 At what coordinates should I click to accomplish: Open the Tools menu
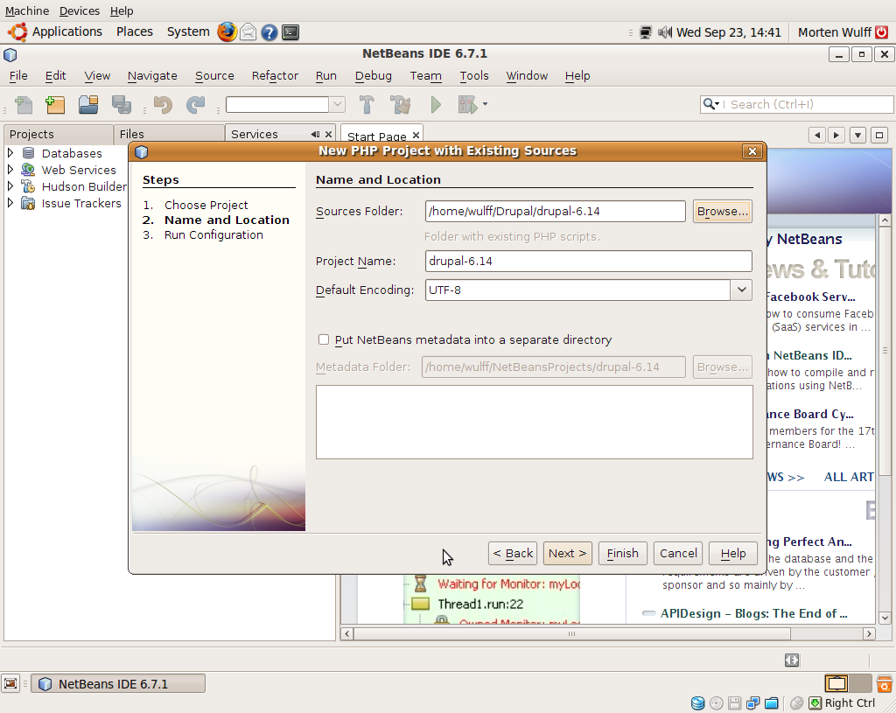474,75
